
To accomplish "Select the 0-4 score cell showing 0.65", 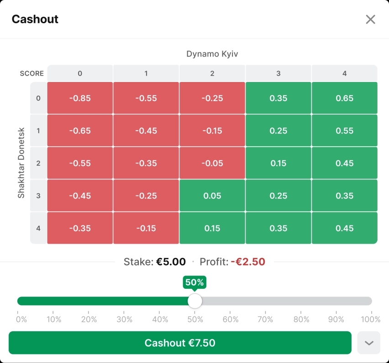I will point(344,98).
